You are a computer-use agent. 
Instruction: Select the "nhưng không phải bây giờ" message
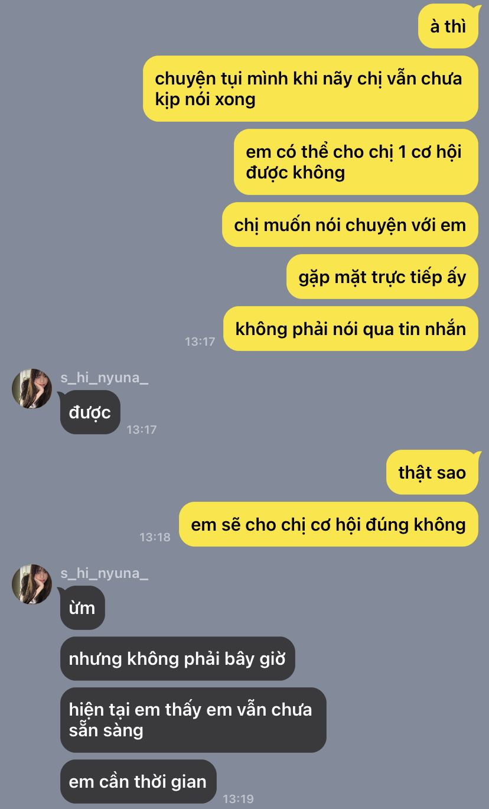pyautogui.click(x=178, y=658)
